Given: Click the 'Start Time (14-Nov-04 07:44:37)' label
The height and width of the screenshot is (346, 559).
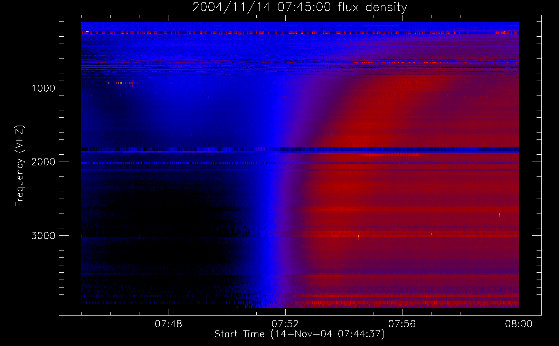Looking at the screenshot, I should tap(300, 334).
